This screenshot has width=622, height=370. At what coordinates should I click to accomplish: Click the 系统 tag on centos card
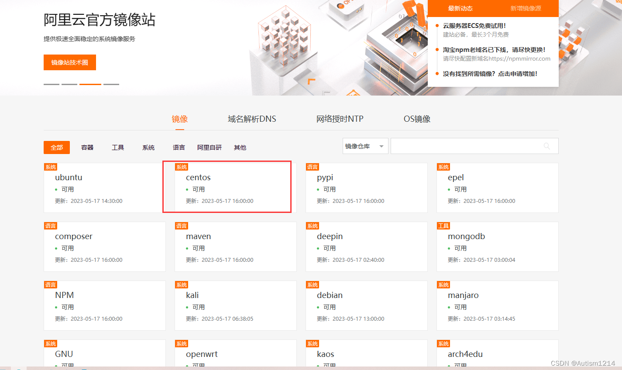182,167
